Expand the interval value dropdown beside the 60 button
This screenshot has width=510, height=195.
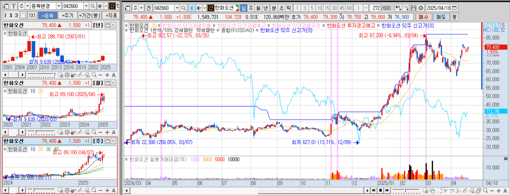point(366,8)
